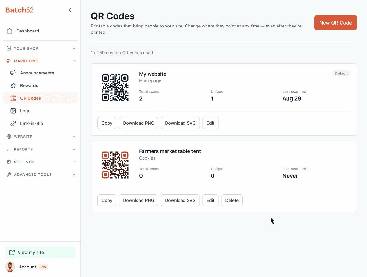Expand the Reports section chevron
This screenshot has width=367, height=277.
click(74, 149)
